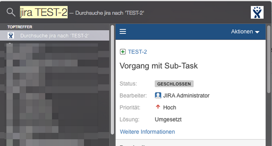
Task: Click the magnifying glass search icon
Action: click(11, 13)
